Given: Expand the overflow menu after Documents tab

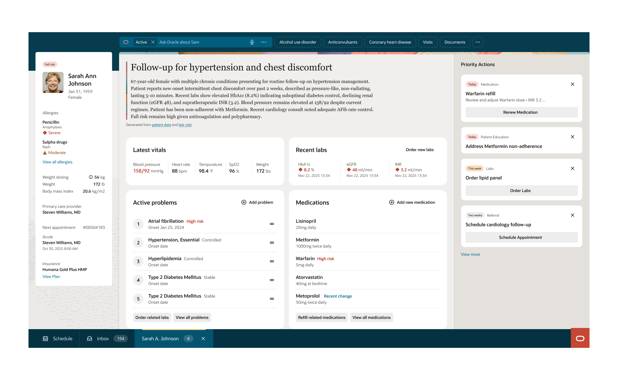Looking at the screenshot, I should click(478, 42).
